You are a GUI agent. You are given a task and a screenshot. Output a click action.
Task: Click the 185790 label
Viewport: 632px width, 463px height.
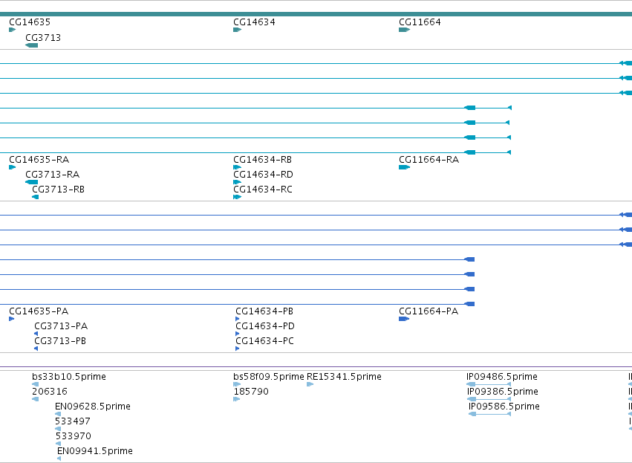251,392
